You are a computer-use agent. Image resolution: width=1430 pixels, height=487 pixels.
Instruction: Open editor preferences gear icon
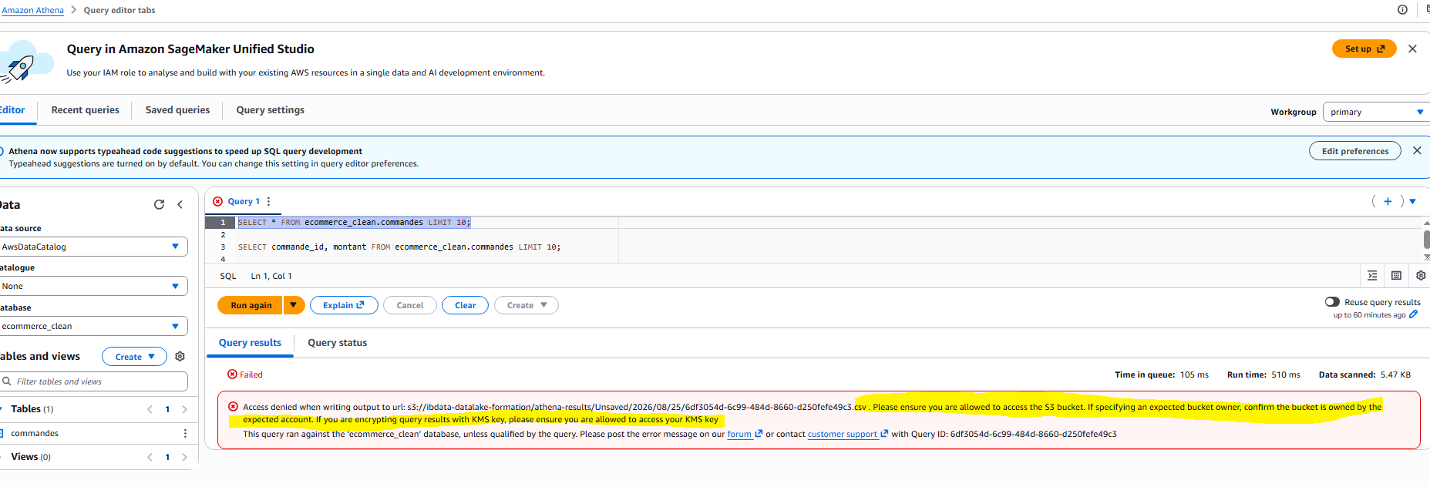pyautogui.click(x=1421, y=276)
